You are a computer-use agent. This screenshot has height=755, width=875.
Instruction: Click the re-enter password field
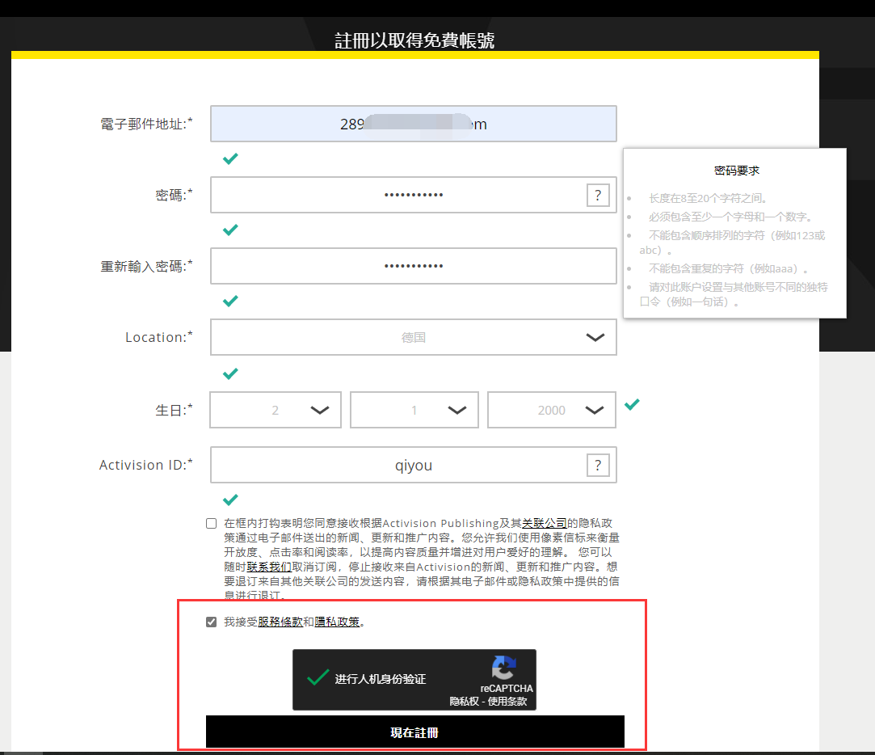click(x=414, y=266)
